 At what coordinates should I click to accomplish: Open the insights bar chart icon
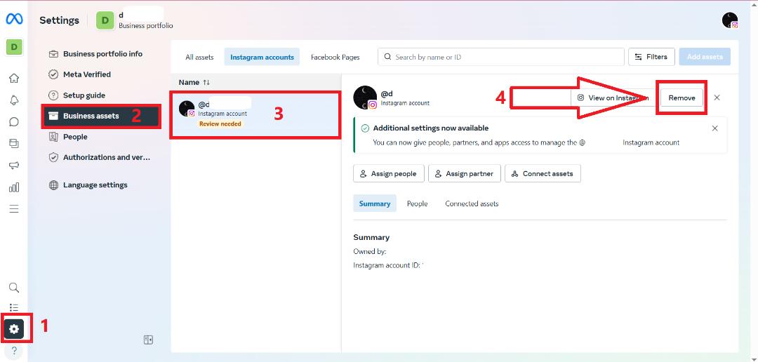point(14,187)
